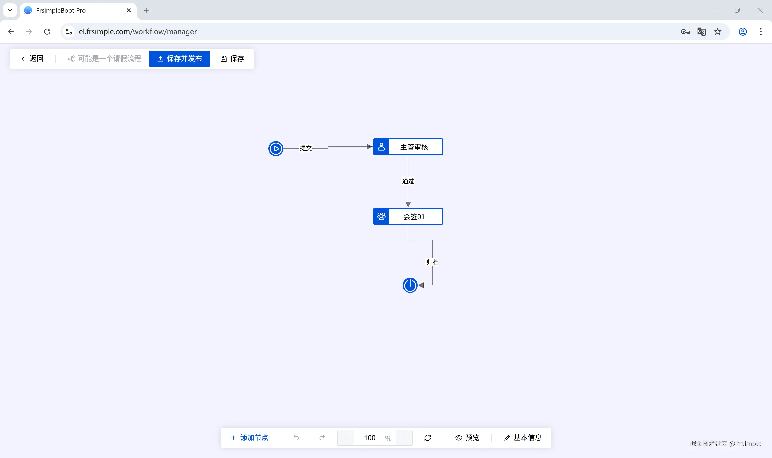Click the end node power icon
The width and height of the screenshot is (772, 458).
[410, 285]
